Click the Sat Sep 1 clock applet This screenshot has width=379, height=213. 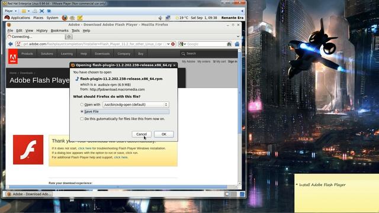pos(204,18)
